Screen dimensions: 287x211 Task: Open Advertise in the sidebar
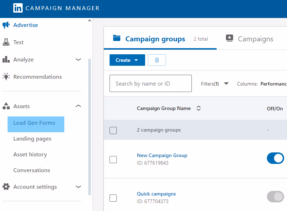[x=26, y=25]
